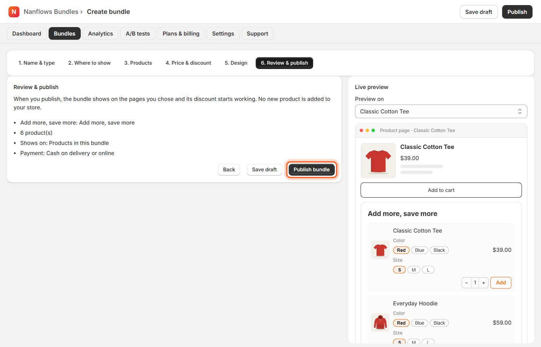Open the Preview on dropdown
541x347 pixels.
click(441, 111)
